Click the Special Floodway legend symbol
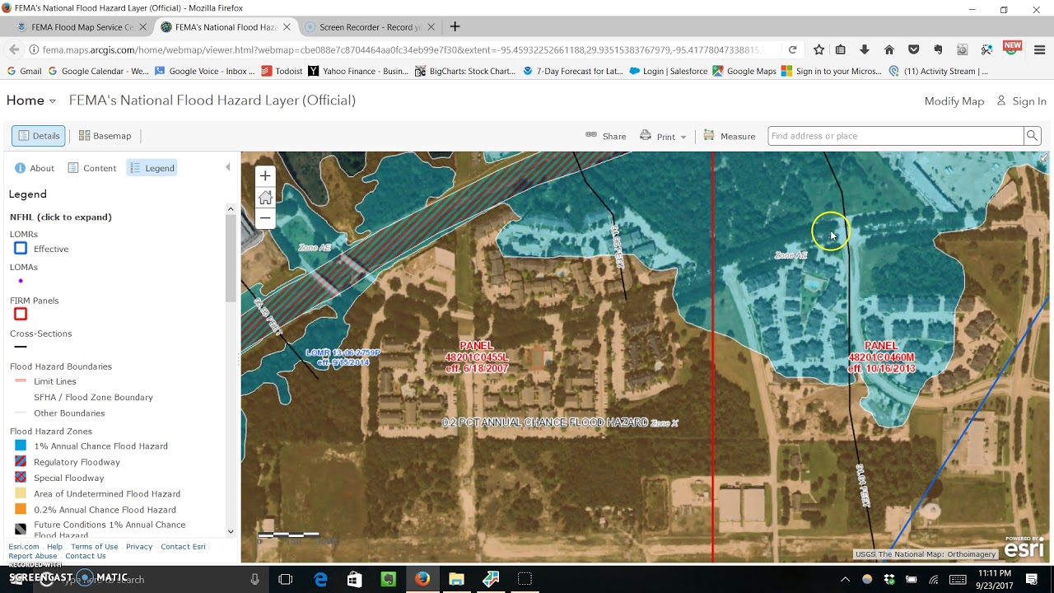The image size is (1054, 593). coord(21,478)
